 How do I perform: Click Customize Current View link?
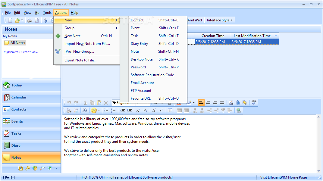[23, 52]
